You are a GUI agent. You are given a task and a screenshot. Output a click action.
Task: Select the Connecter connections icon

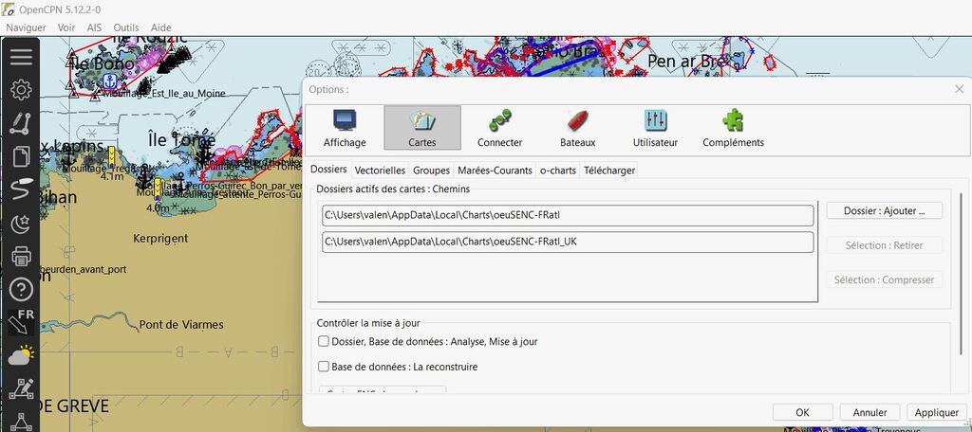[x=499, y=128]
